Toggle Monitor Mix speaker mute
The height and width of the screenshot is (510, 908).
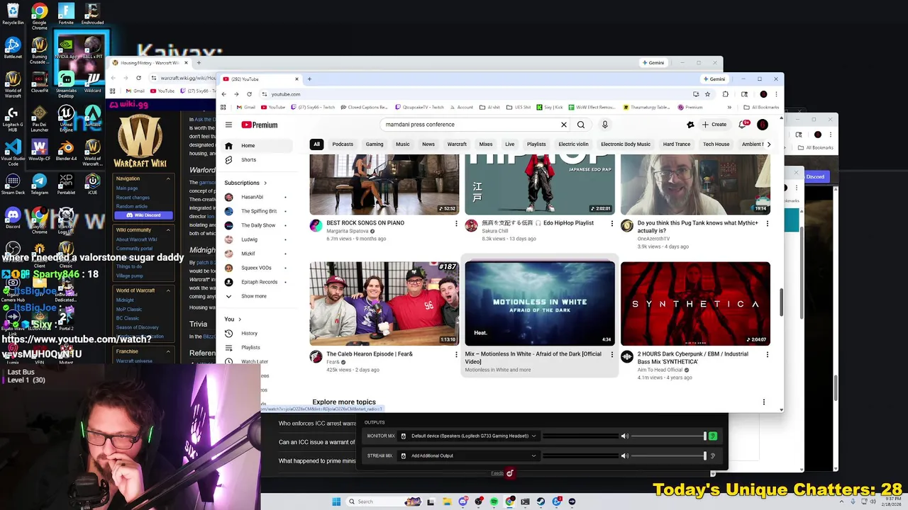(624, 436)
